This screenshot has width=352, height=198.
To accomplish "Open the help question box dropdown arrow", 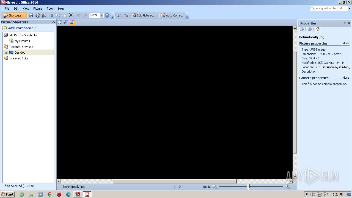I will [350, 9].
